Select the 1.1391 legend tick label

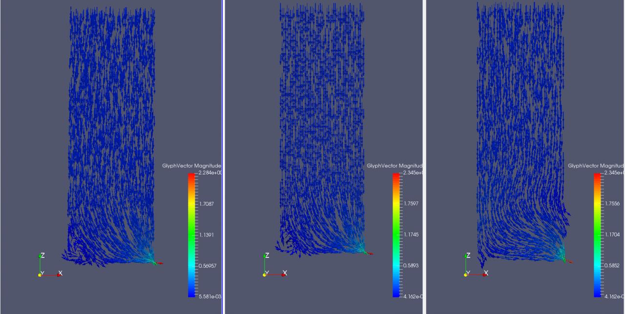[x=207, y=235]
